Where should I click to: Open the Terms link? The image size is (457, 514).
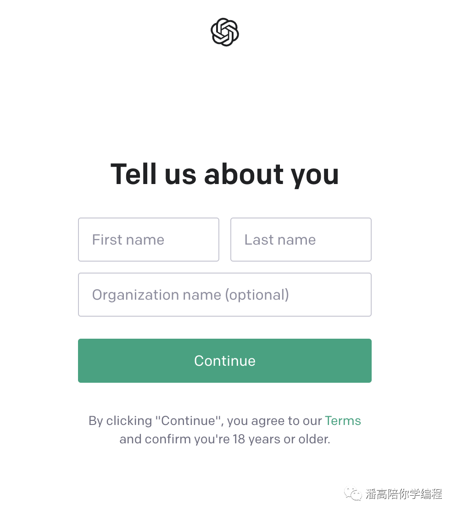[343, 420]
